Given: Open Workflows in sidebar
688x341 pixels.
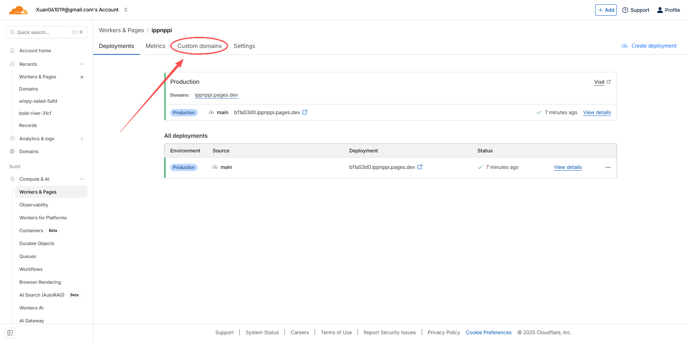Looking at the screenshot, I should (31, 269).
